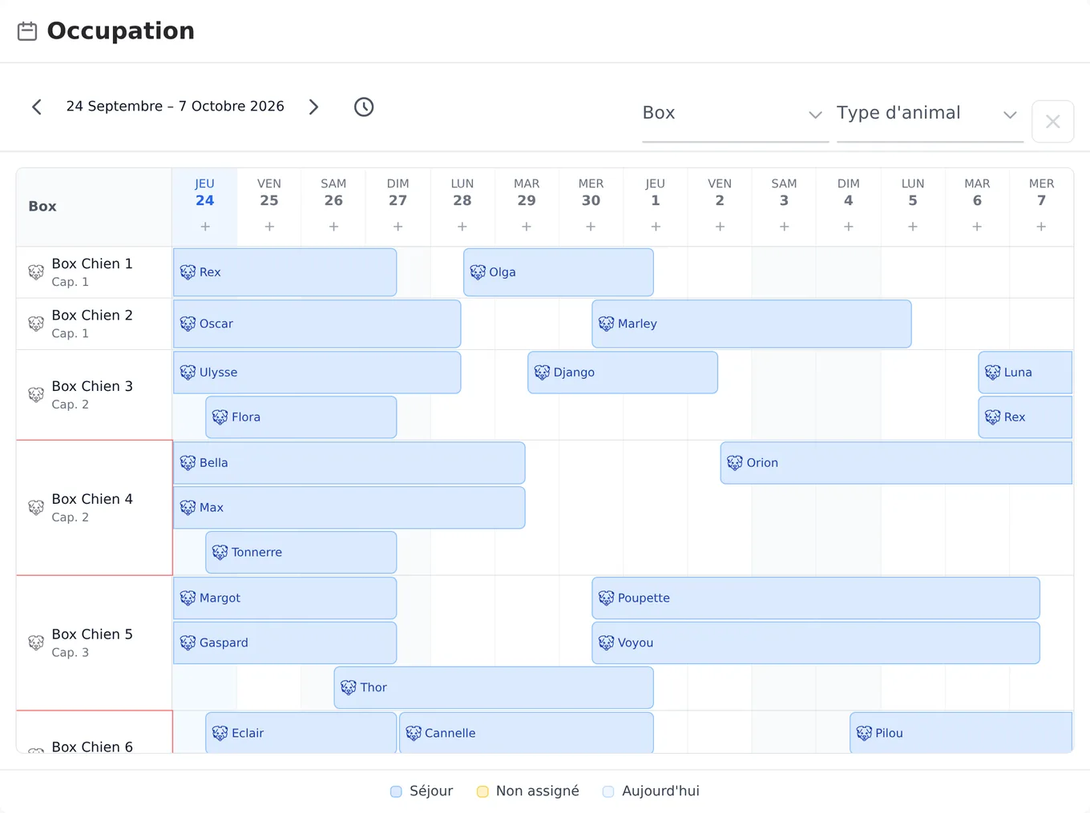
Task: Click the plus under LUN 5
Action: [913, 227]
